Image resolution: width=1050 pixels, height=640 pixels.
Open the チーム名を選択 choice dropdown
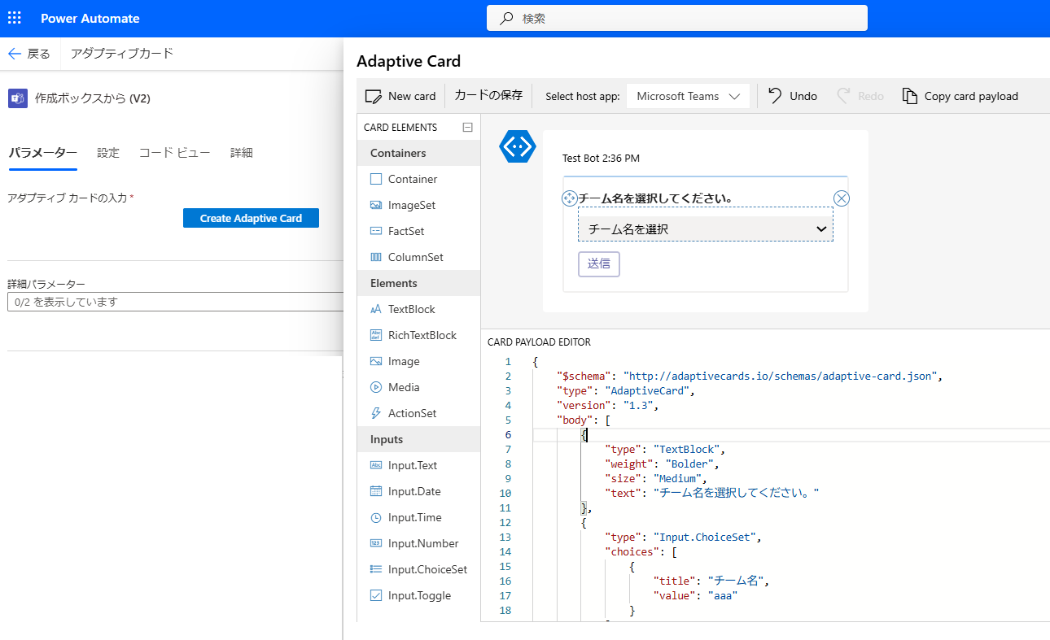point(706,229)
